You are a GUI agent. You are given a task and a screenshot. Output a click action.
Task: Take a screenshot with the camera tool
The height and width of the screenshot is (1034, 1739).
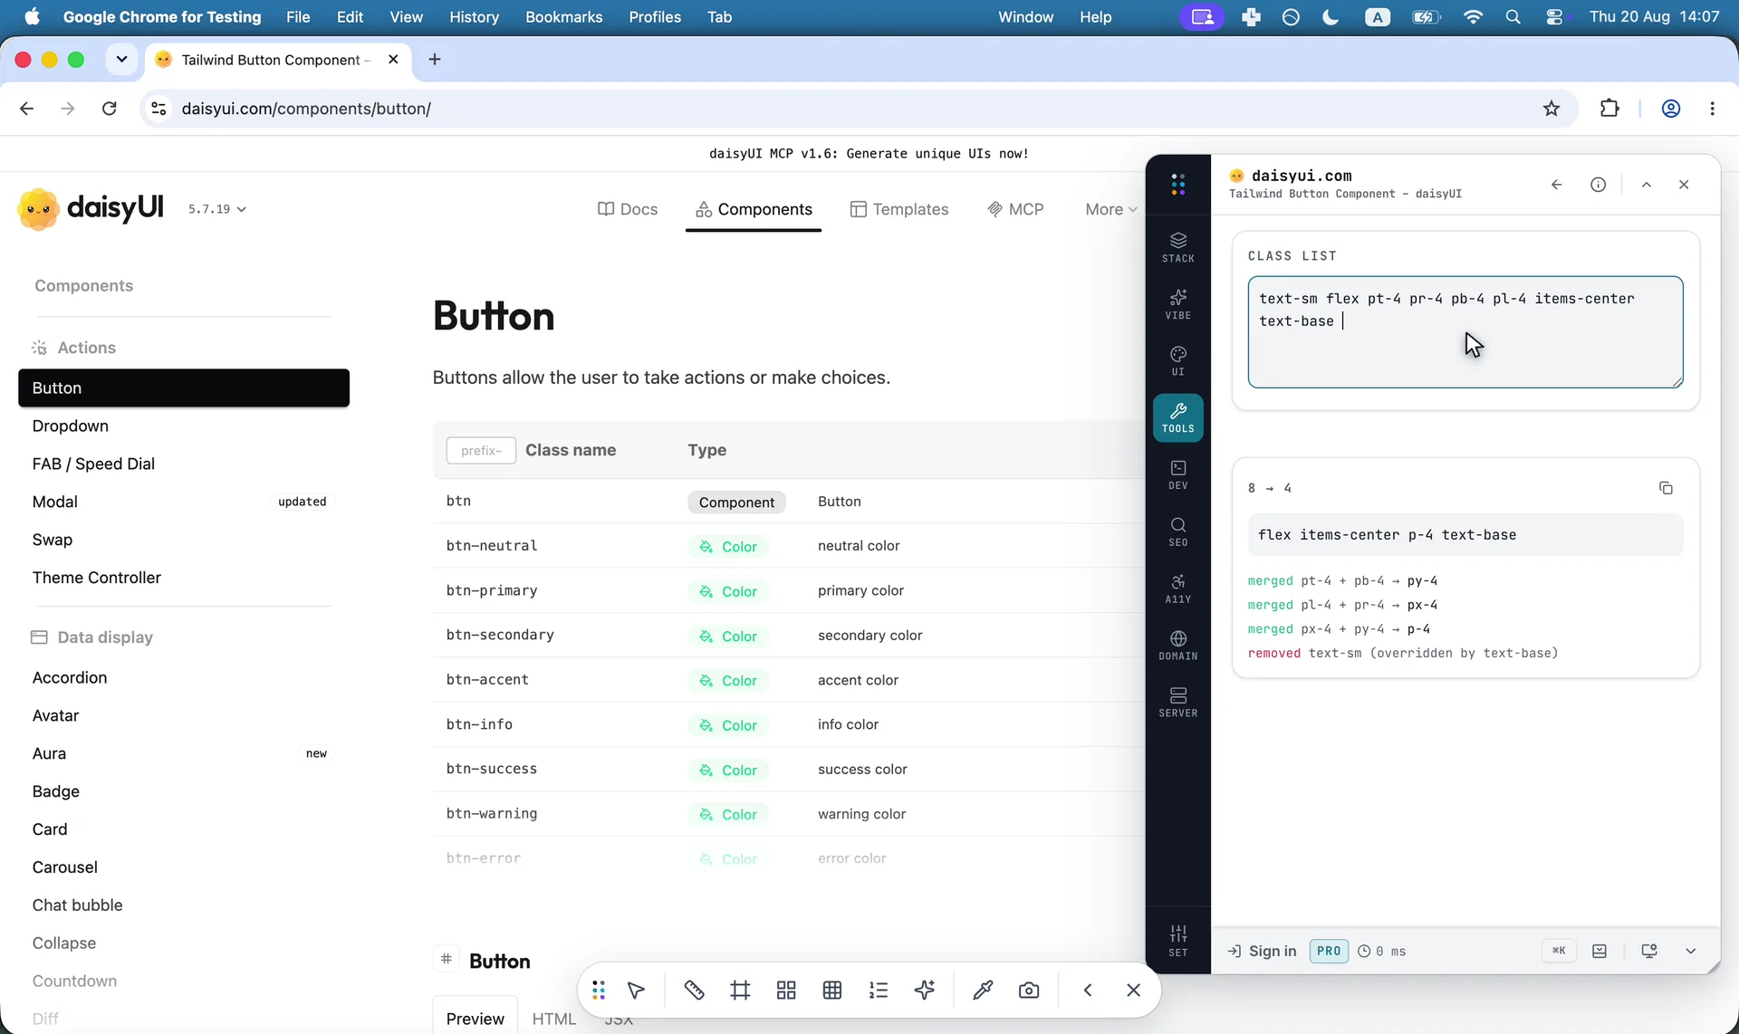[x=1029, y=991]
